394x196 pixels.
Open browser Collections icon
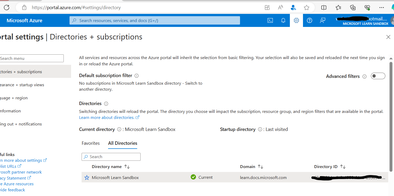[353, 8]
